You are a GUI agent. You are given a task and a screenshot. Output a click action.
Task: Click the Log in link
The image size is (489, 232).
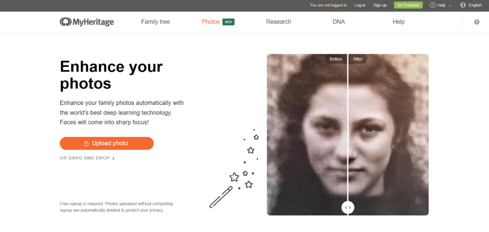[x=360, y=5]
